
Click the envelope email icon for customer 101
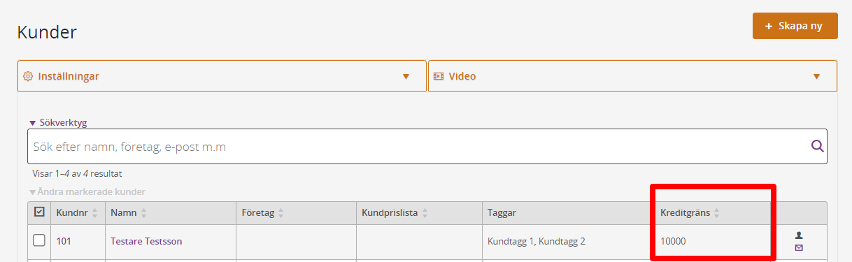[x=799, y=248]
